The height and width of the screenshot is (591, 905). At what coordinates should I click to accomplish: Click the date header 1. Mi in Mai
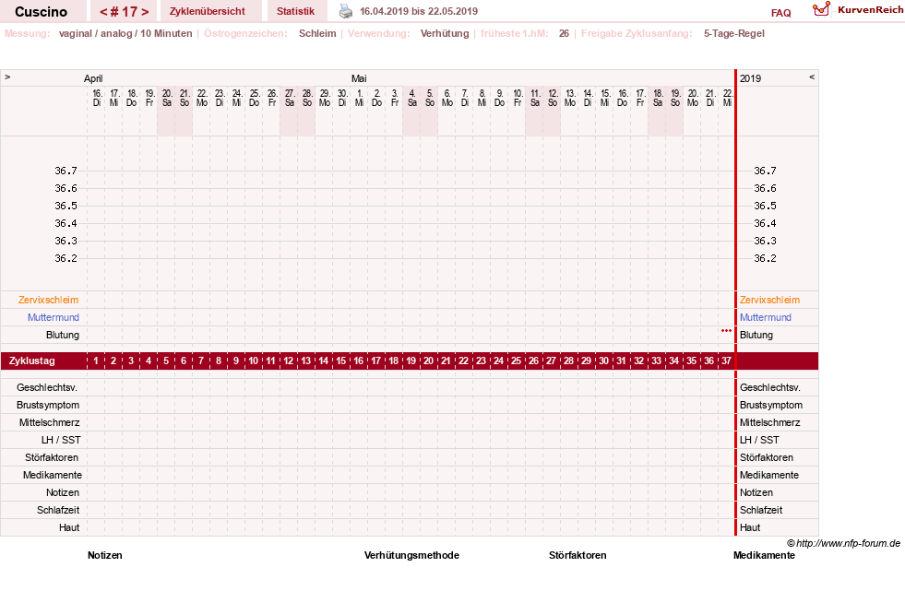coord(360,98)
